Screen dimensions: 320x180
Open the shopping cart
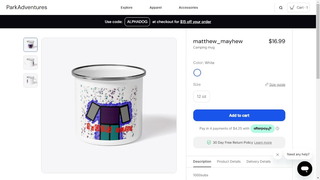click(x=298, y=7)
